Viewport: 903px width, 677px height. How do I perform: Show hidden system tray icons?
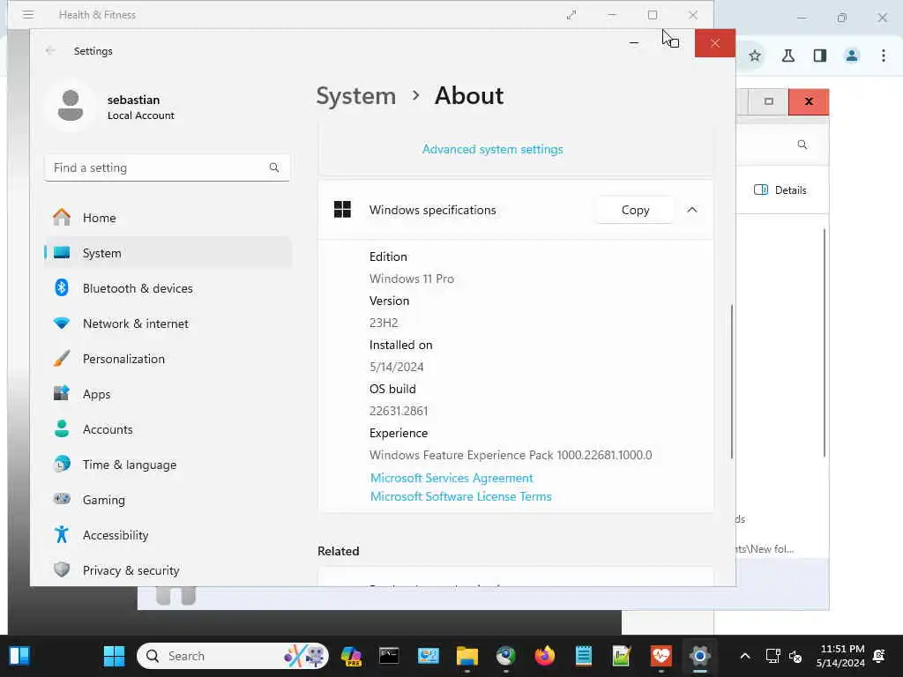(744, 656)
